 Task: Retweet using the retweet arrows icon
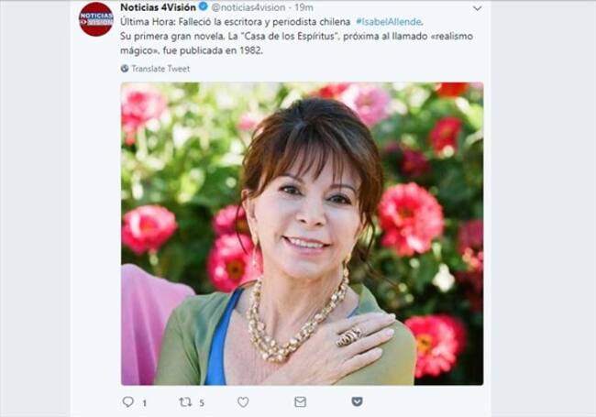(x=185, y=401)
